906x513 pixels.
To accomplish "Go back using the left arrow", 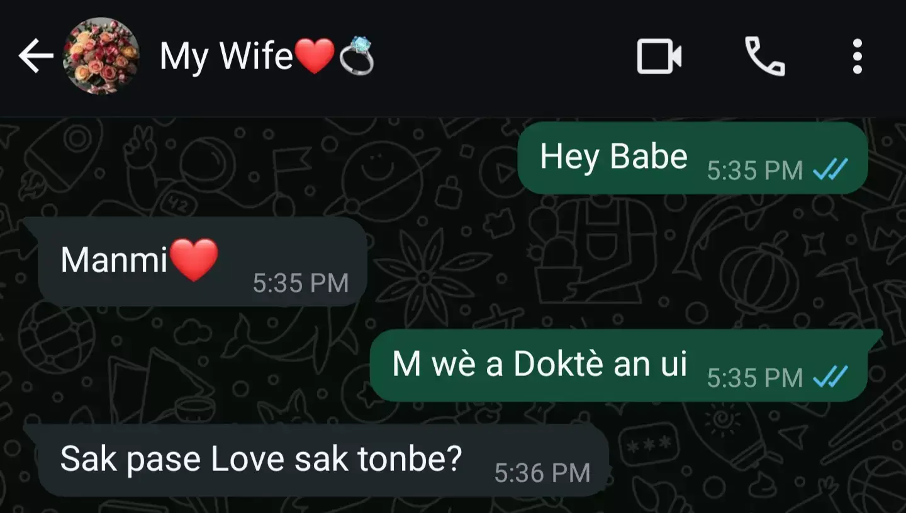I will point(36,57).
